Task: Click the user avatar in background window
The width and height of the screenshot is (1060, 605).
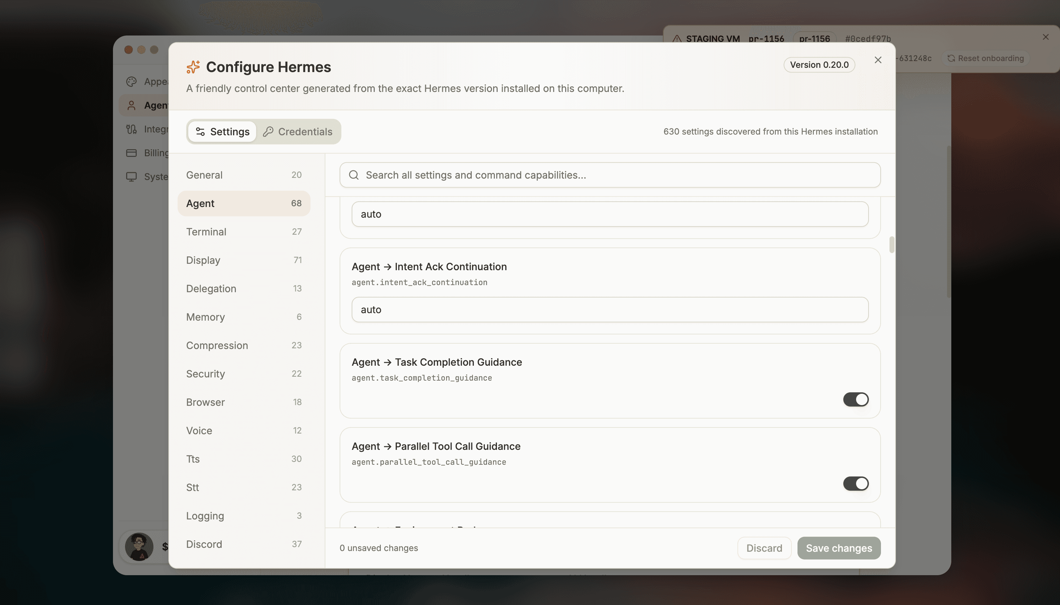Action: tap(139, 547)
